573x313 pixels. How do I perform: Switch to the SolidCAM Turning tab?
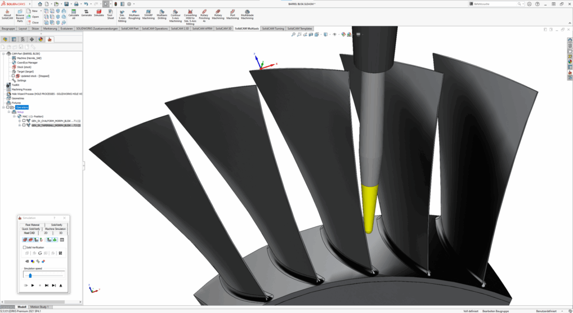click(x=273, y=28)
